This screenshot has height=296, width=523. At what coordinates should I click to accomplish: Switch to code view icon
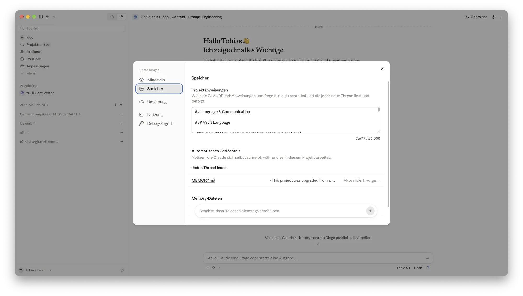(121, 17)
